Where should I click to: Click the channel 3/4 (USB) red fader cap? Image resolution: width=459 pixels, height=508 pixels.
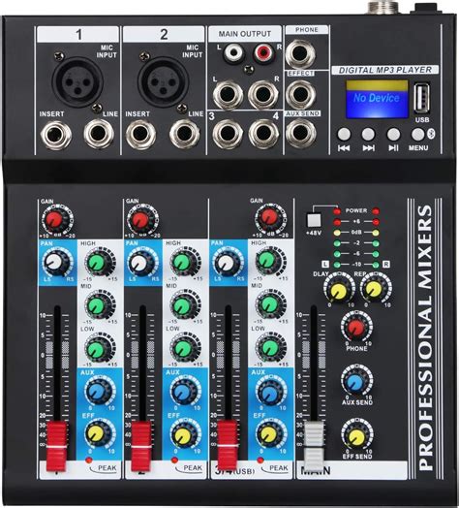point(228,446)
